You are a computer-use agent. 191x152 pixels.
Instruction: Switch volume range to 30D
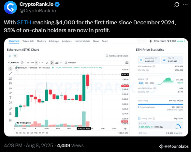tap(152, 83)
